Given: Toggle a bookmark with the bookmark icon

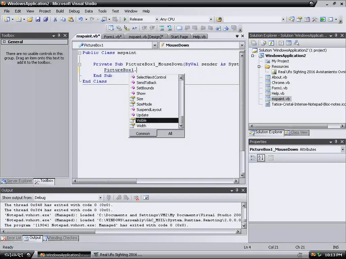Looking at the screenshot, I should point(179,28).
